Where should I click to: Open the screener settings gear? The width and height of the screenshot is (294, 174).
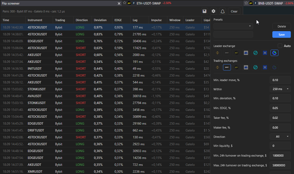click(214, 11)
